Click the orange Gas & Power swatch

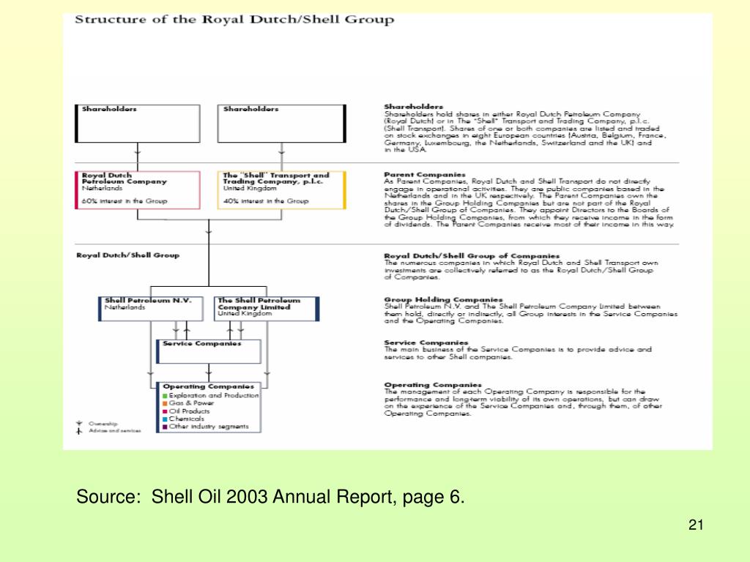(x=165, y=403)
